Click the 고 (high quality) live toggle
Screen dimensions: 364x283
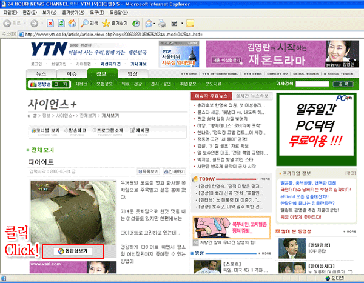(x=56, y=84)
